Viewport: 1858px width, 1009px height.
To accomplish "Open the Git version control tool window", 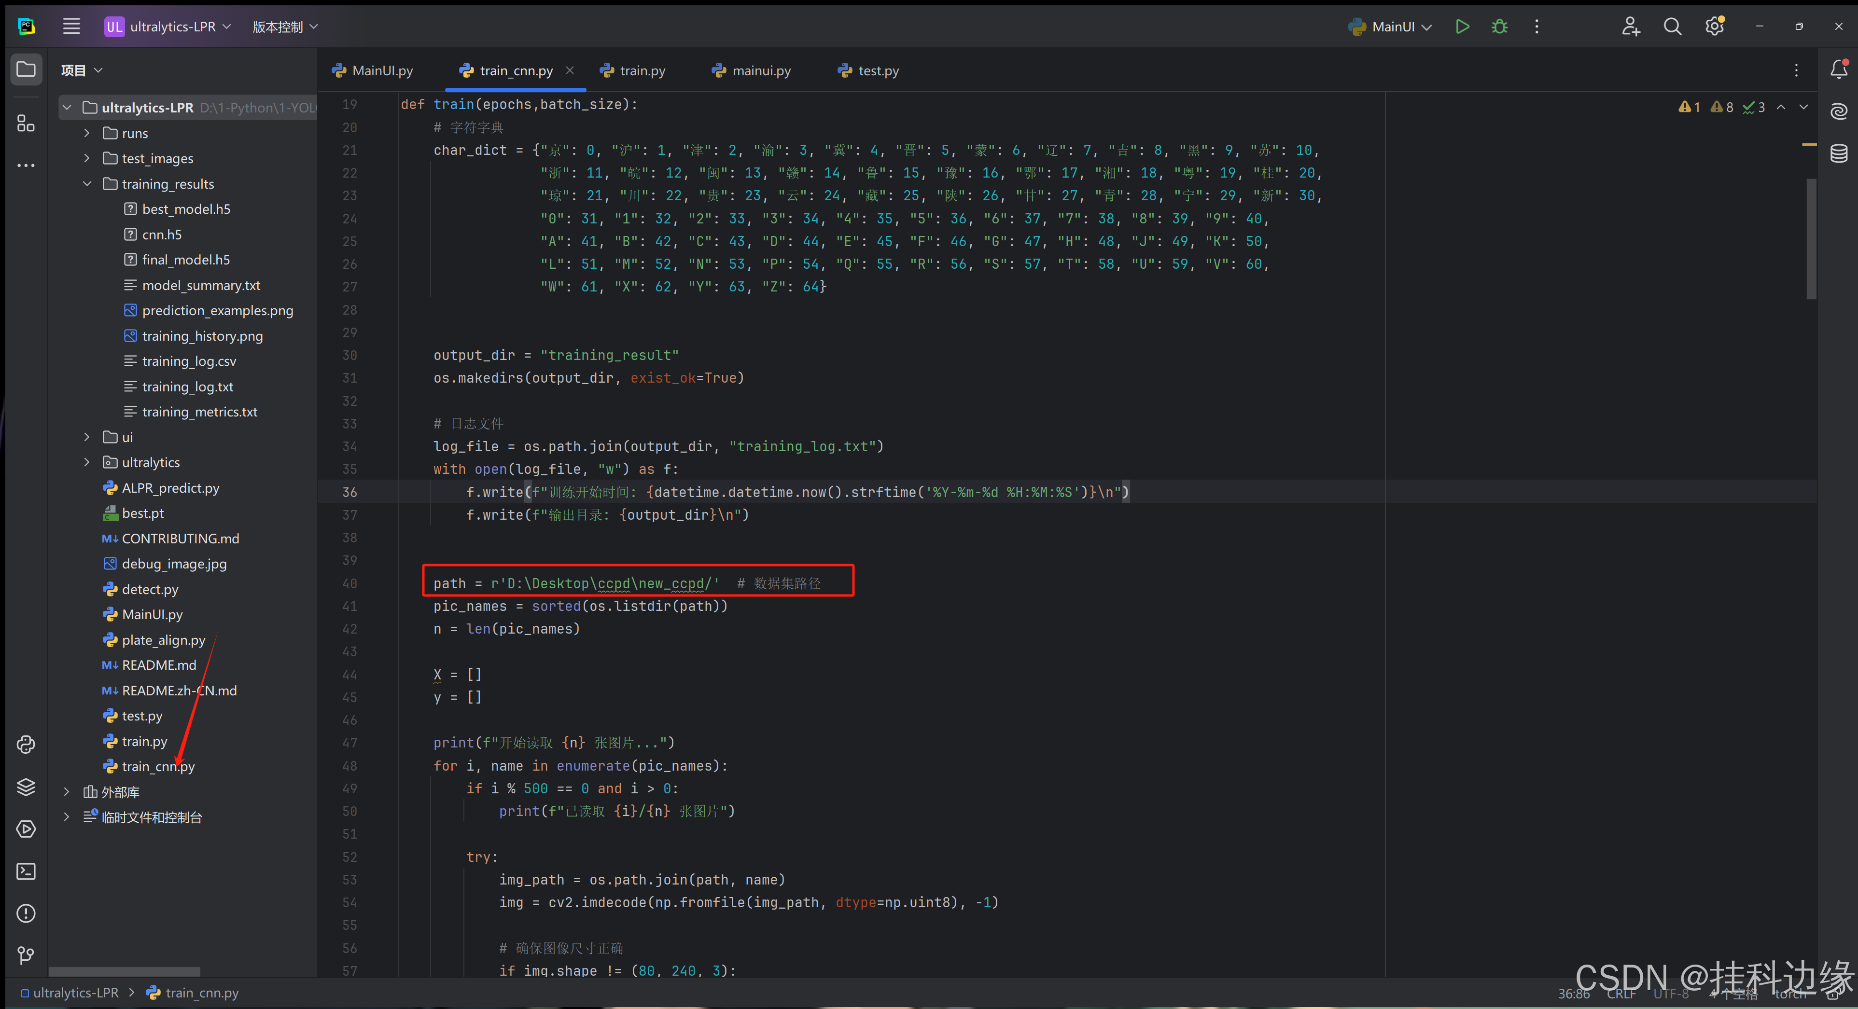I will pos(26,955).
